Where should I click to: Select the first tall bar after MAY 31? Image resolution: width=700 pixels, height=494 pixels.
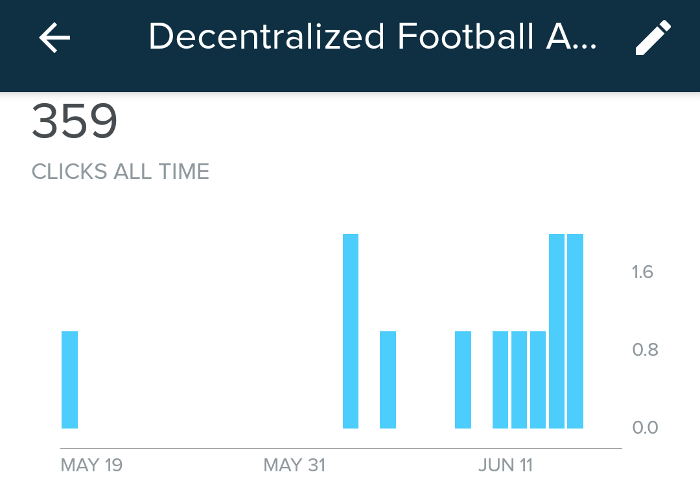click(351, 331)
